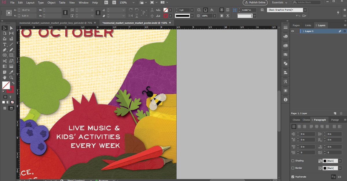Click the Publish Online button

point(254,2)
